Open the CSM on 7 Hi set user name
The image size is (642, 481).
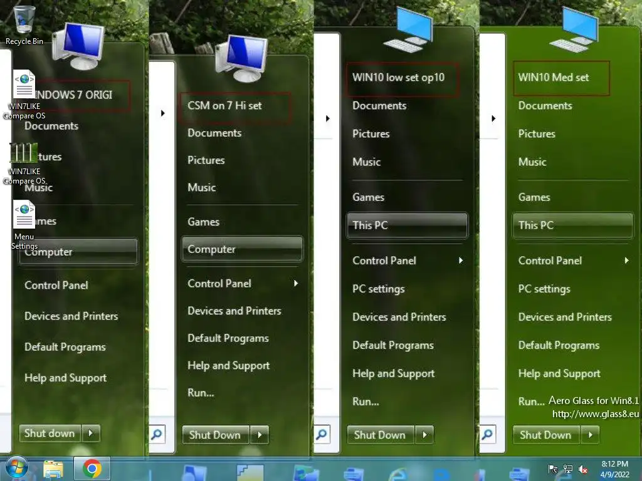point(224,105)
